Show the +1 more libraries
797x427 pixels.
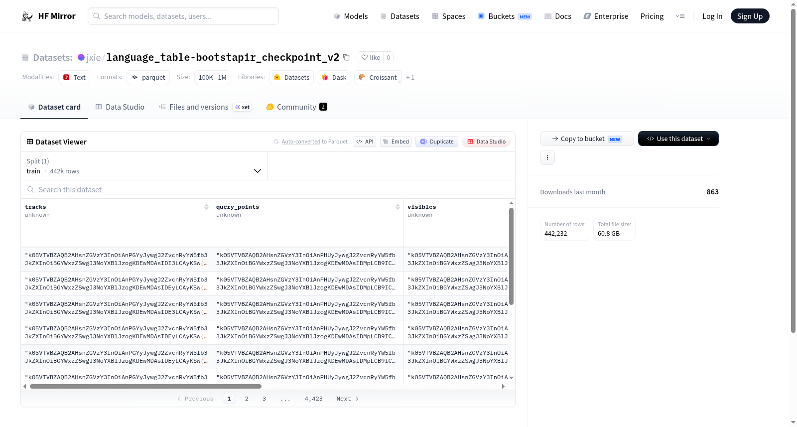pyautogui.click(x=410, y=77)
